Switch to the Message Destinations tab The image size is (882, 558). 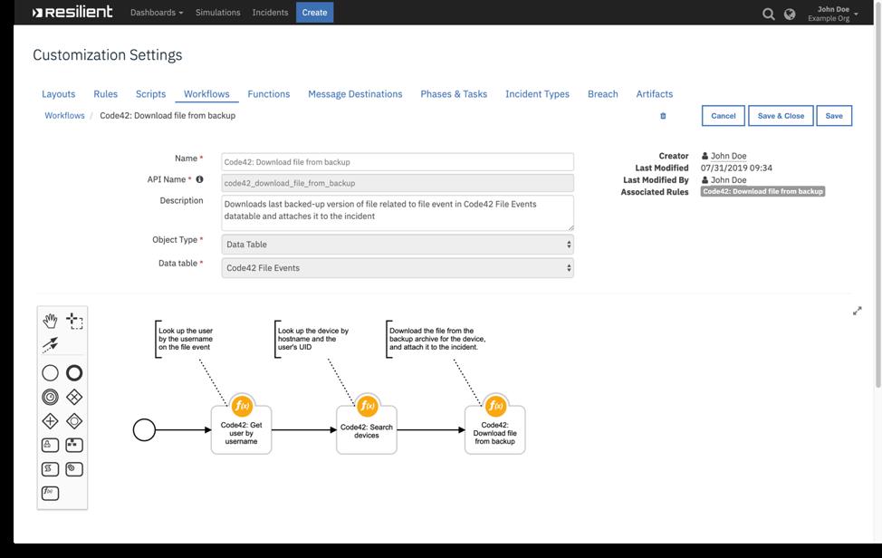355,94
